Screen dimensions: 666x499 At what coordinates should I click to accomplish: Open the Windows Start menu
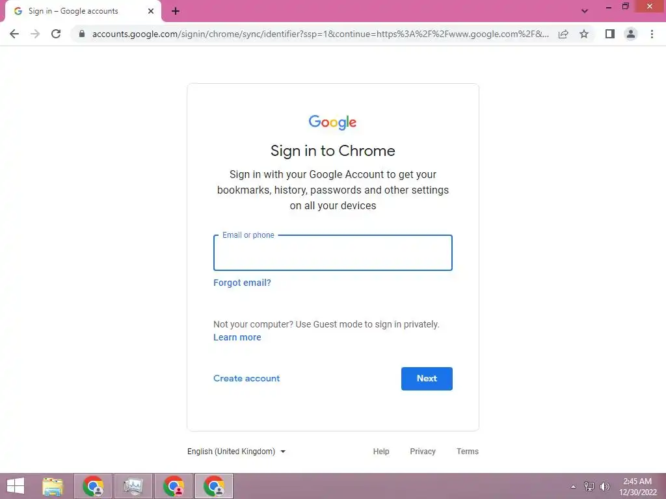[16, 486]
